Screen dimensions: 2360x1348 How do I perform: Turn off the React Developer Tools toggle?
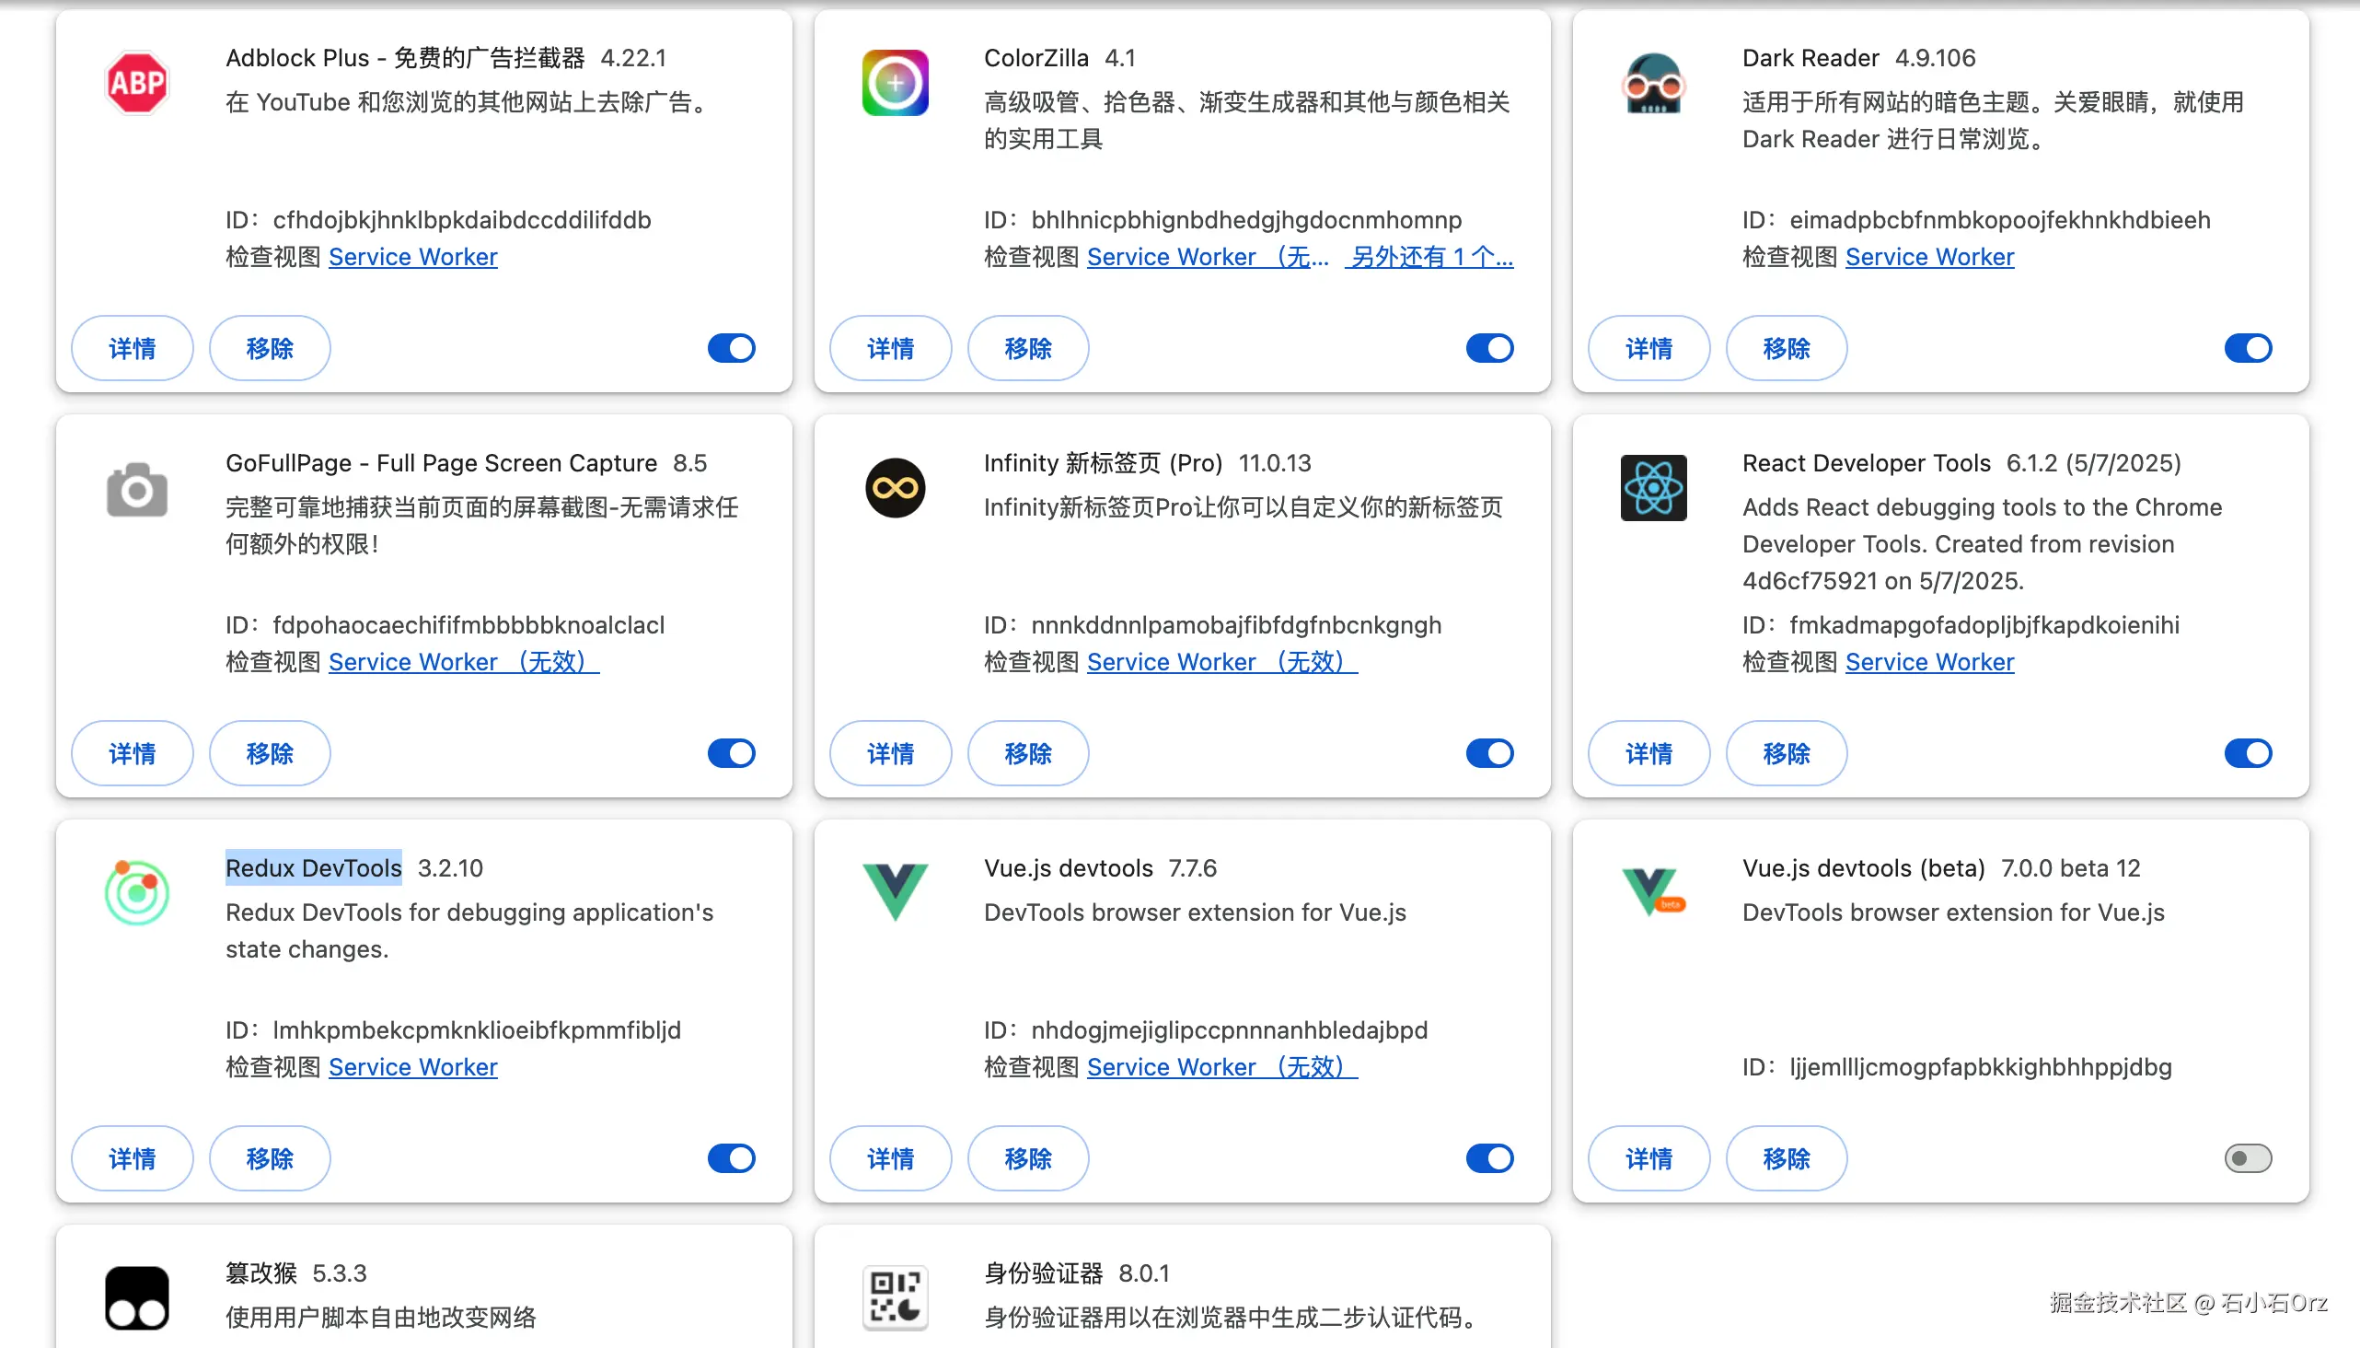click(2247, 753)
